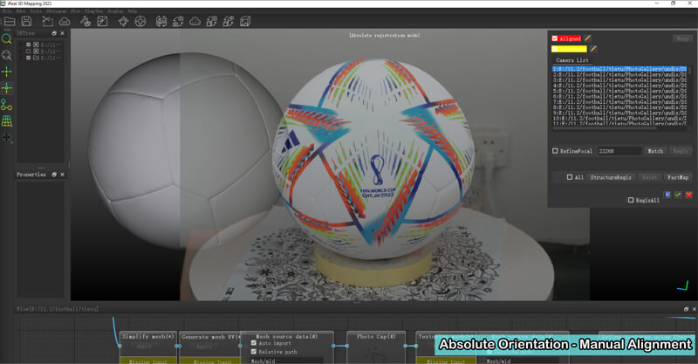Select the highlighted crosshair pick tool

6,88
